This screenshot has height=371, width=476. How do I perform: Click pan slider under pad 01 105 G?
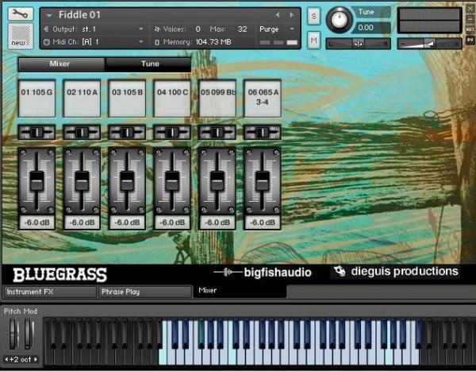point(36,133)
